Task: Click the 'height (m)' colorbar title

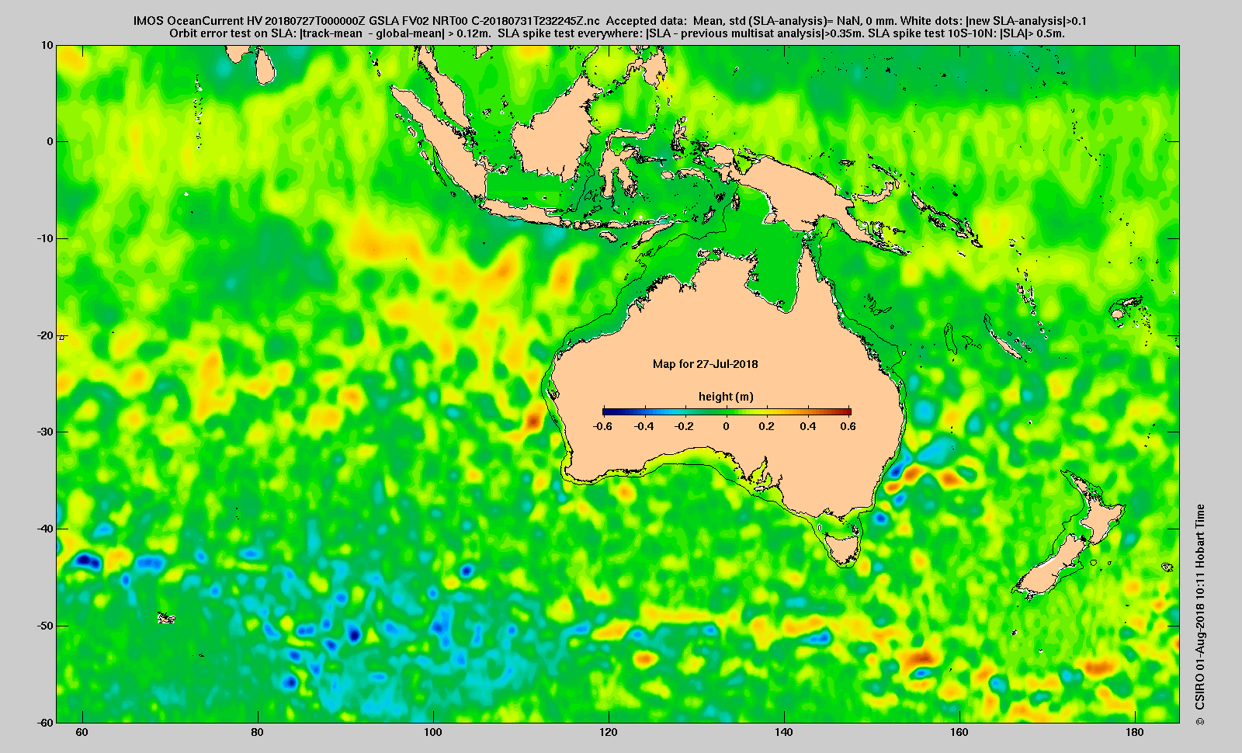Action: 726,397
